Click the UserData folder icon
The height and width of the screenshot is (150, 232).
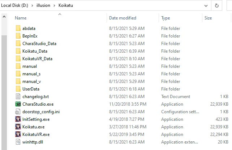click(x=18, y=89)
